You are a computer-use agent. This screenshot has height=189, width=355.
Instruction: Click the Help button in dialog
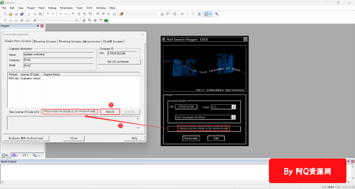pos(134,138)
